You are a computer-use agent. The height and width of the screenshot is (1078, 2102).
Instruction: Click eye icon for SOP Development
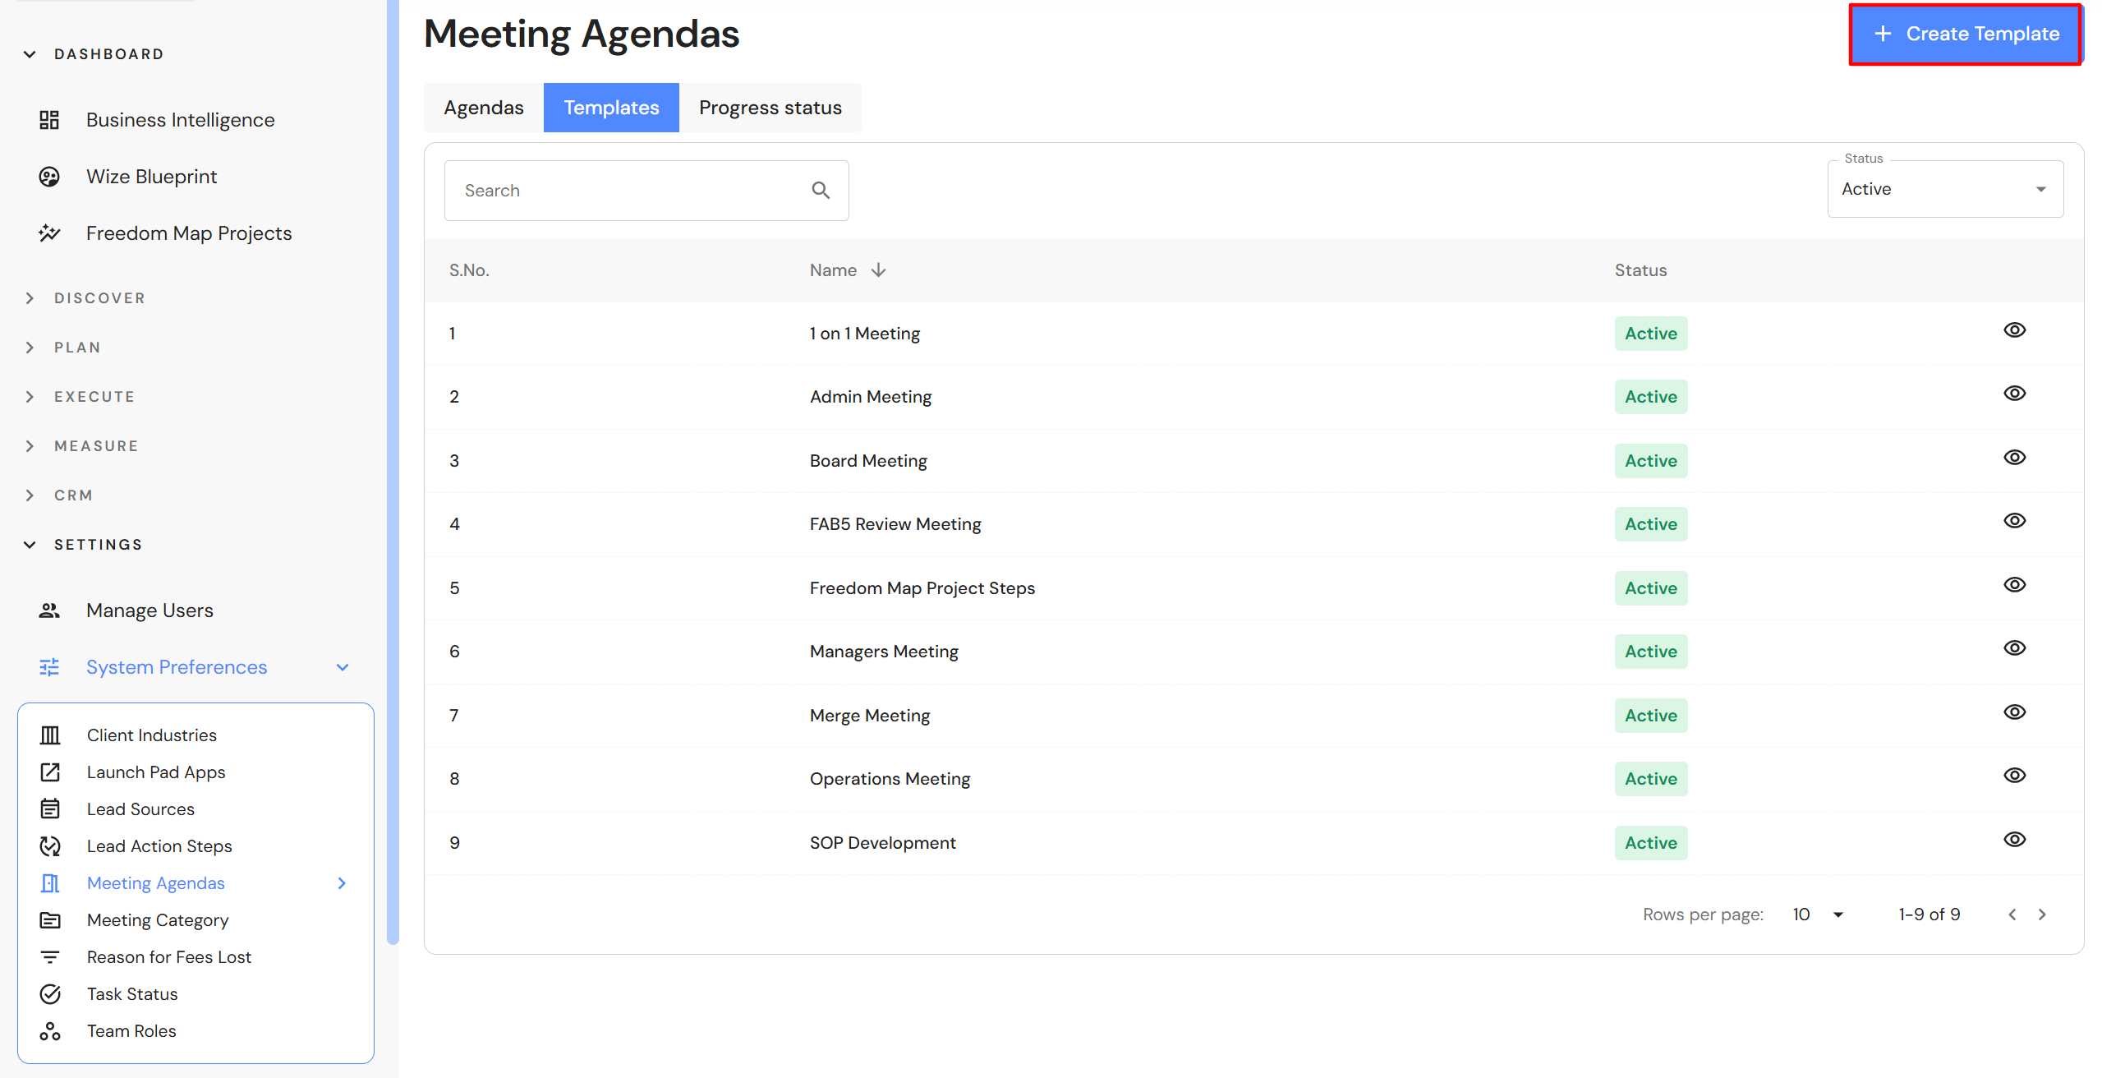coord(2014,840)
